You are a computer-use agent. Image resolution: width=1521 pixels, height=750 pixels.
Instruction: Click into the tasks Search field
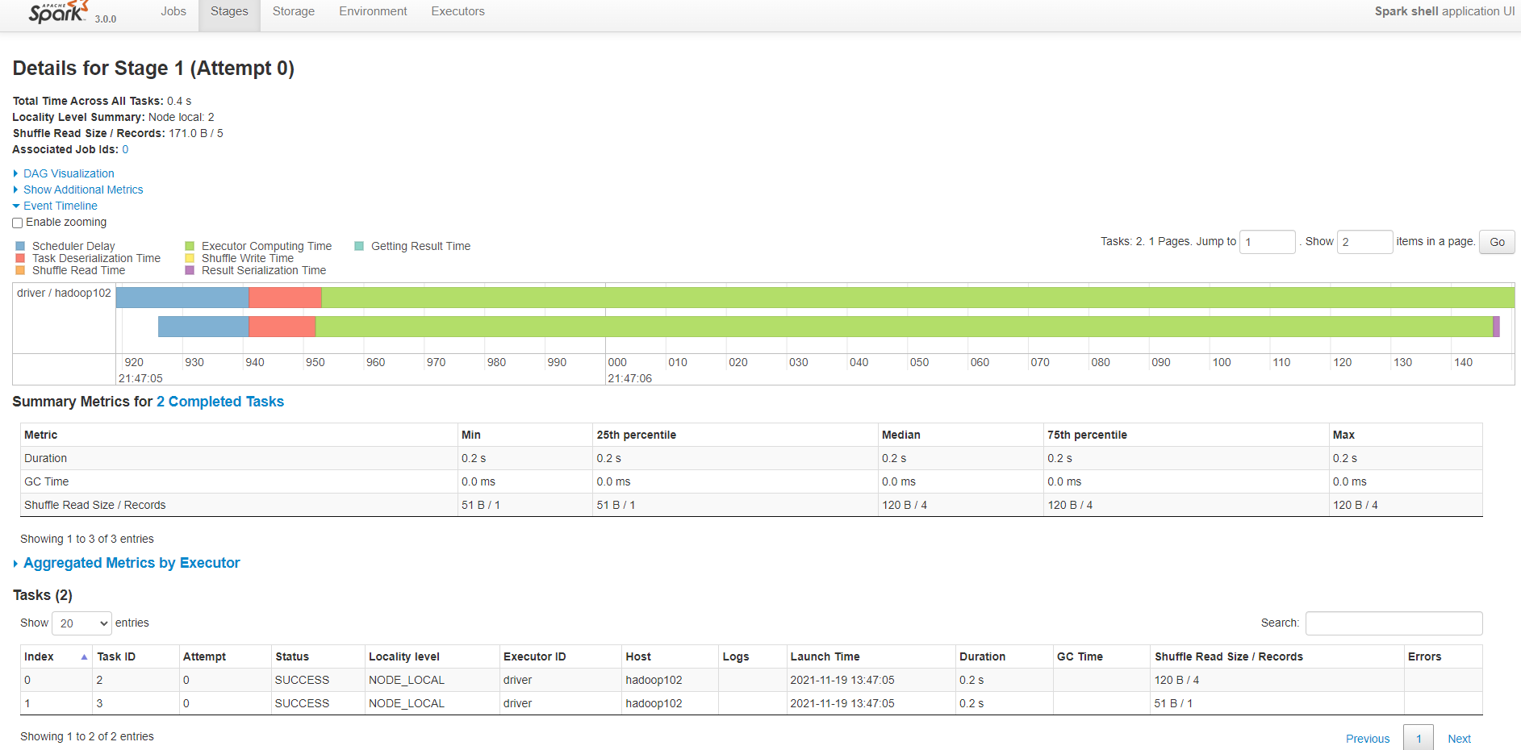pyautogui.click(x=1394, y=623)
